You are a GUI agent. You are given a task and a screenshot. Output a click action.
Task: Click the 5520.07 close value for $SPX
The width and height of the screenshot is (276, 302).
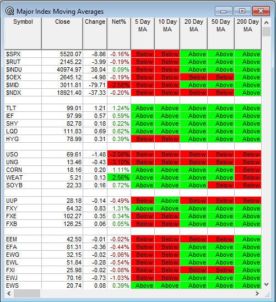tap(62, 54)
